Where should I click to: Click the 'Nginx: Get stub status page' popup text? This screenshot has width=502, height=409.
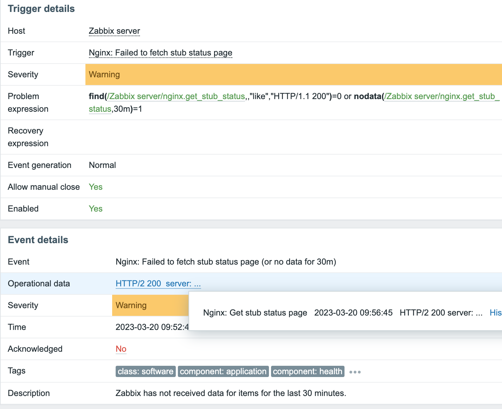tap(255, 313)
